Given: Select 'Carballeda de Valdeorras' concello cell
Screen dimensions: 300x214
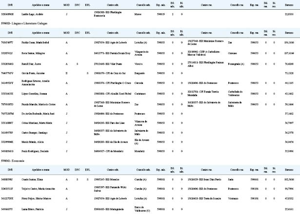Looking at the screenshot, I should point(235,94).
